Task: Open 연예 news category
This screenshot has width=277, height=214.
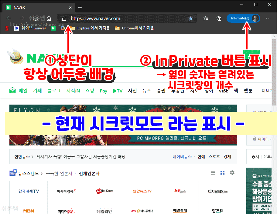Action: [201, 157]
